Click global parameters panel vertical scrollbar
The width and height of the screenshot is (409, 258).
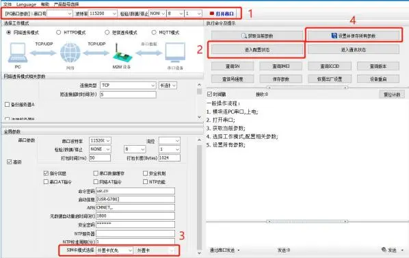(x=199, y=196)
